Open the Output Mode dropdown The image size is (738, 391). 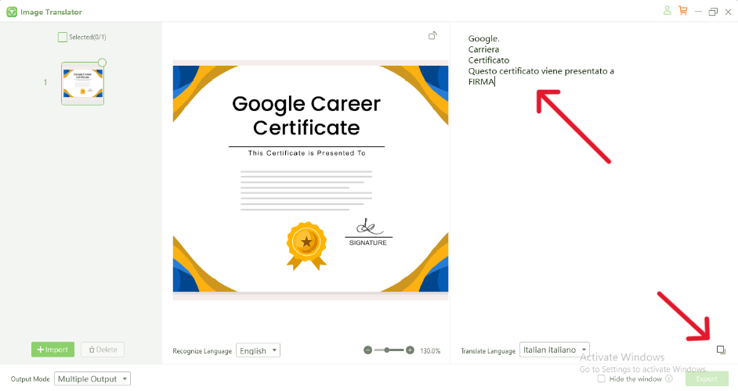click(x=92, y=378)
